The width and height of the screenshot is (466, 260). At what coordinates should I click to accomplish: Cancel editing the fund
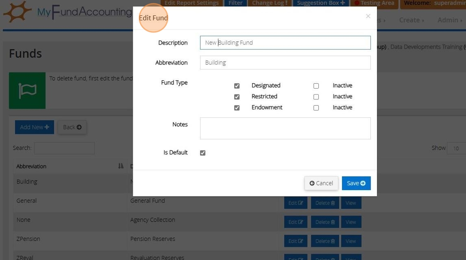point(321,183)
